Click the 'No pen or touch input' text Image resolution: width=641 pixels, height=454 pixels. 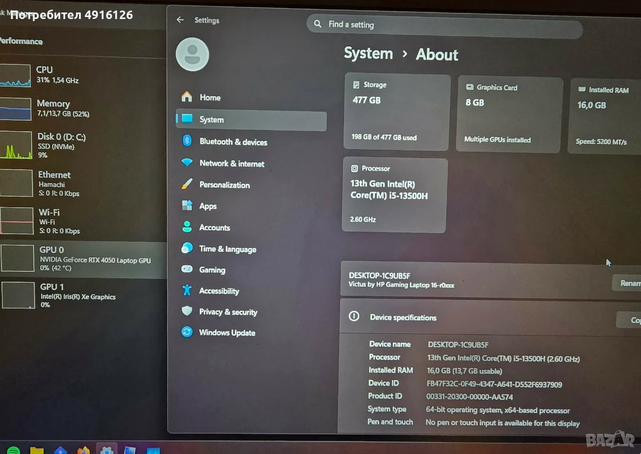coord(502,423)
